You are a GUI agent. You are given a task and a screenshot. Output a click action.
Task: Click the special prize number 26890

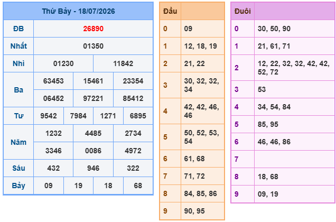(x=93, y=29)
